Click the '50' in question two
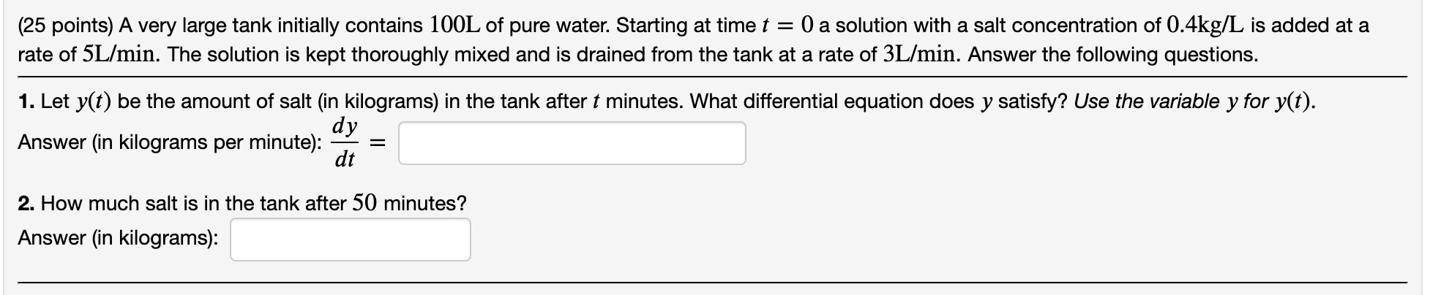This screenshot has height=295, width=1430. (365, 203)
